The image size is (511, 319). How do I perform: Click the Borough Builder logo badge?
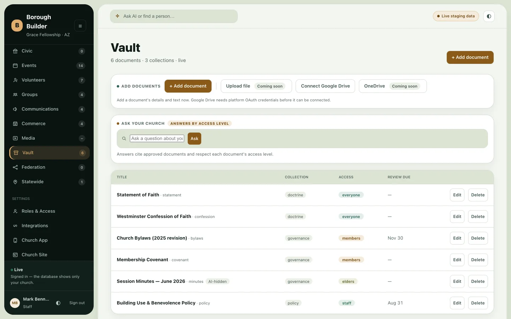point(17,26)
